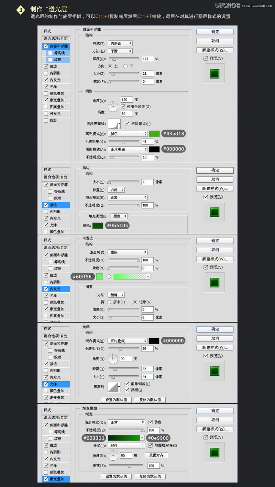Select 混合选项:自定 in 渐变叠加 dialog list
275x487 pixels.
pos(56,418)
